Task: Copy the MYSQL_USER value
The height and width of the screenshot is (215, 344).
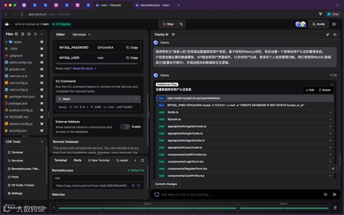Action: (132, 58)
